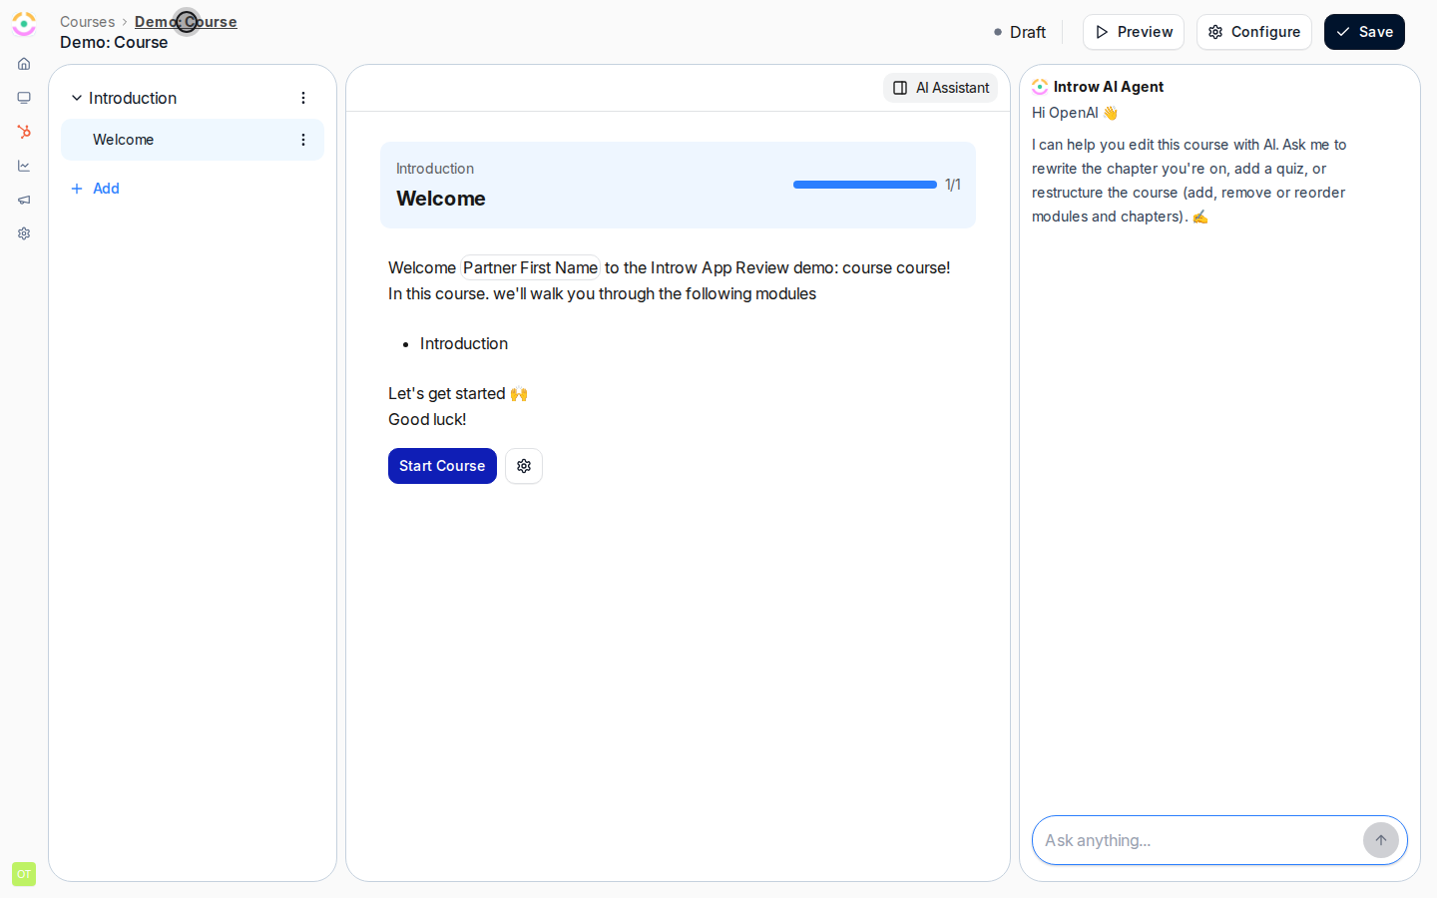Viewport: 1437px width, 898px height.
Task: Click the 1/1 progress counter
Action: (x=953, y=185)
